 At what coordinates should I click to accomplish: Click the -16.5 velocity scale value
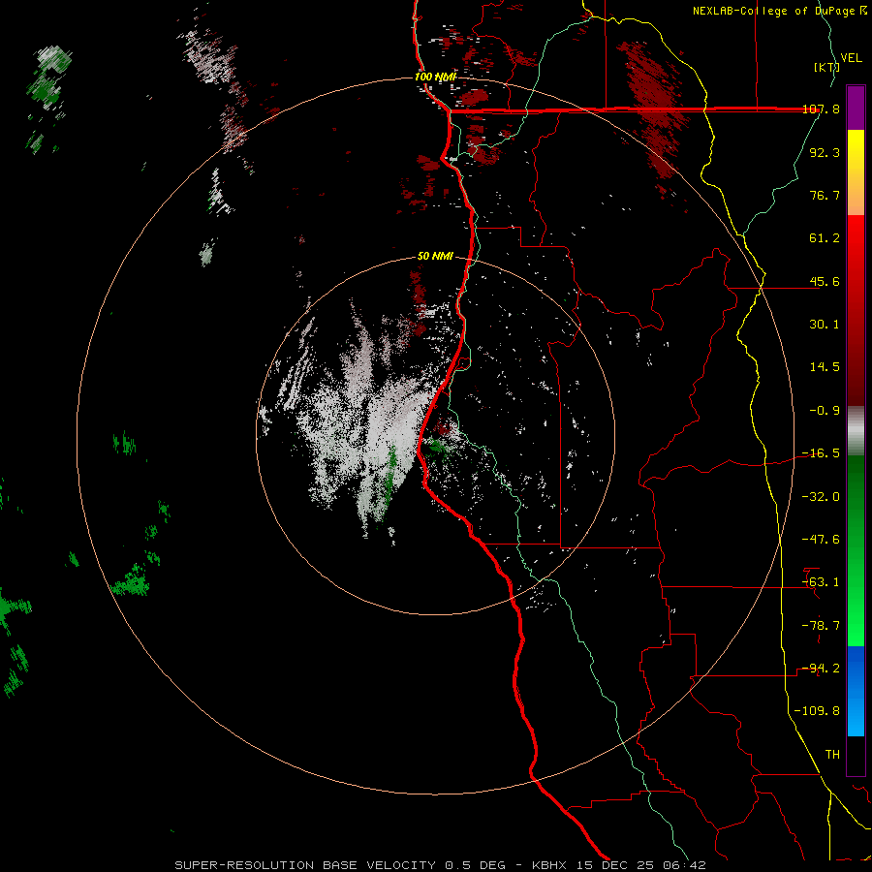click(x=821, y=453)
